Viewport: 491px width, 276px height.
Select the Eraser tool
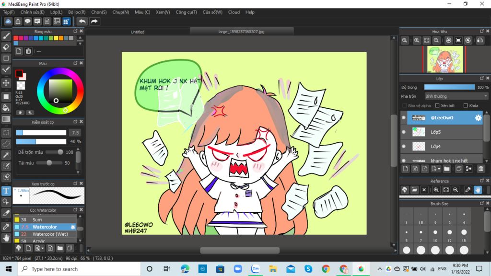[6, 47]
